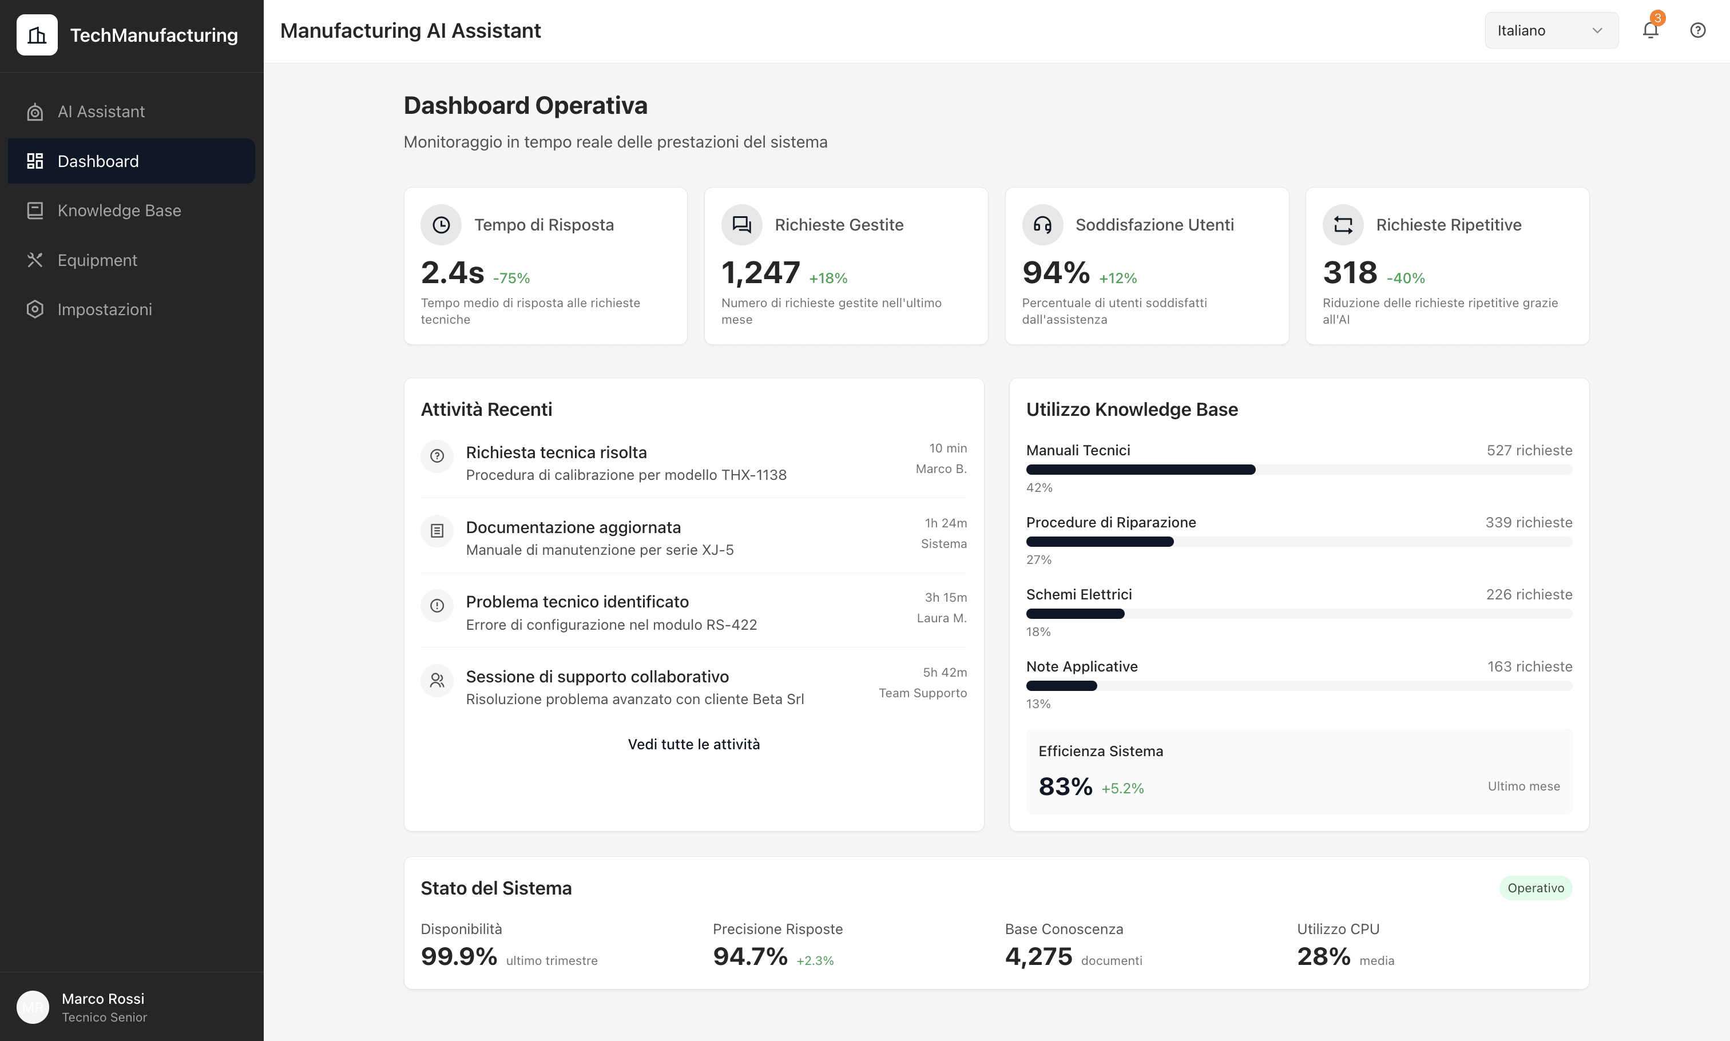Click question icon beside Richiesta tecnica risolta
Image resolution: width=1730 pixels, height=1041 pixels.
(437, 456)
